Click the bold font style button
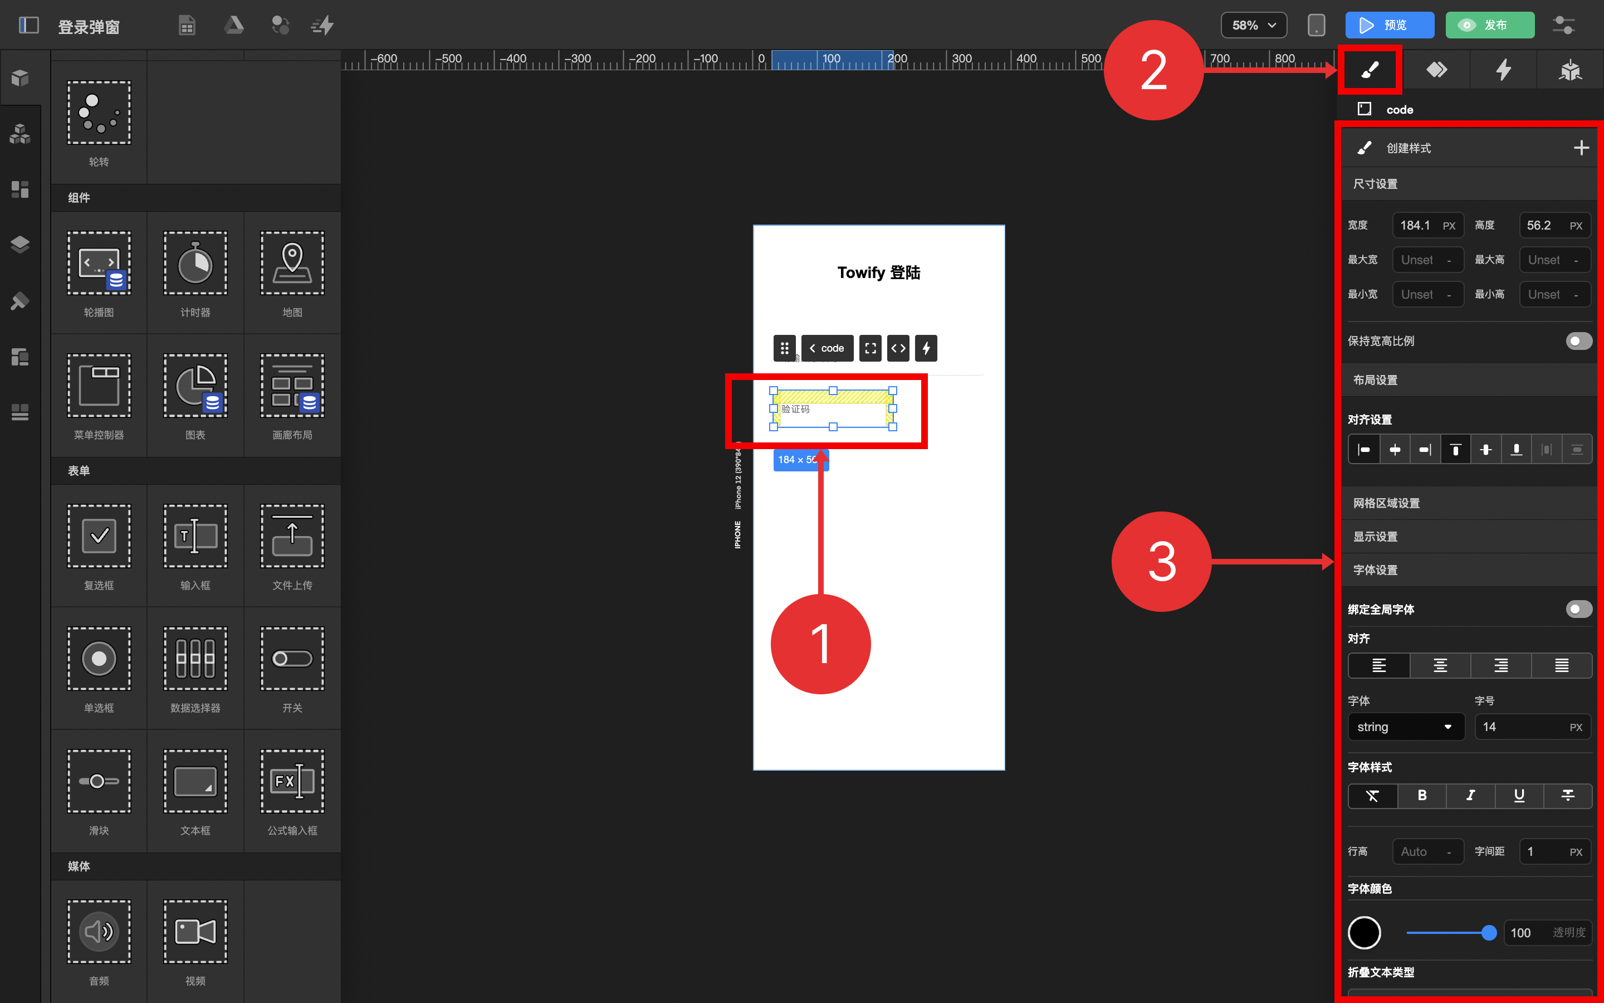 click(1422, 795)
